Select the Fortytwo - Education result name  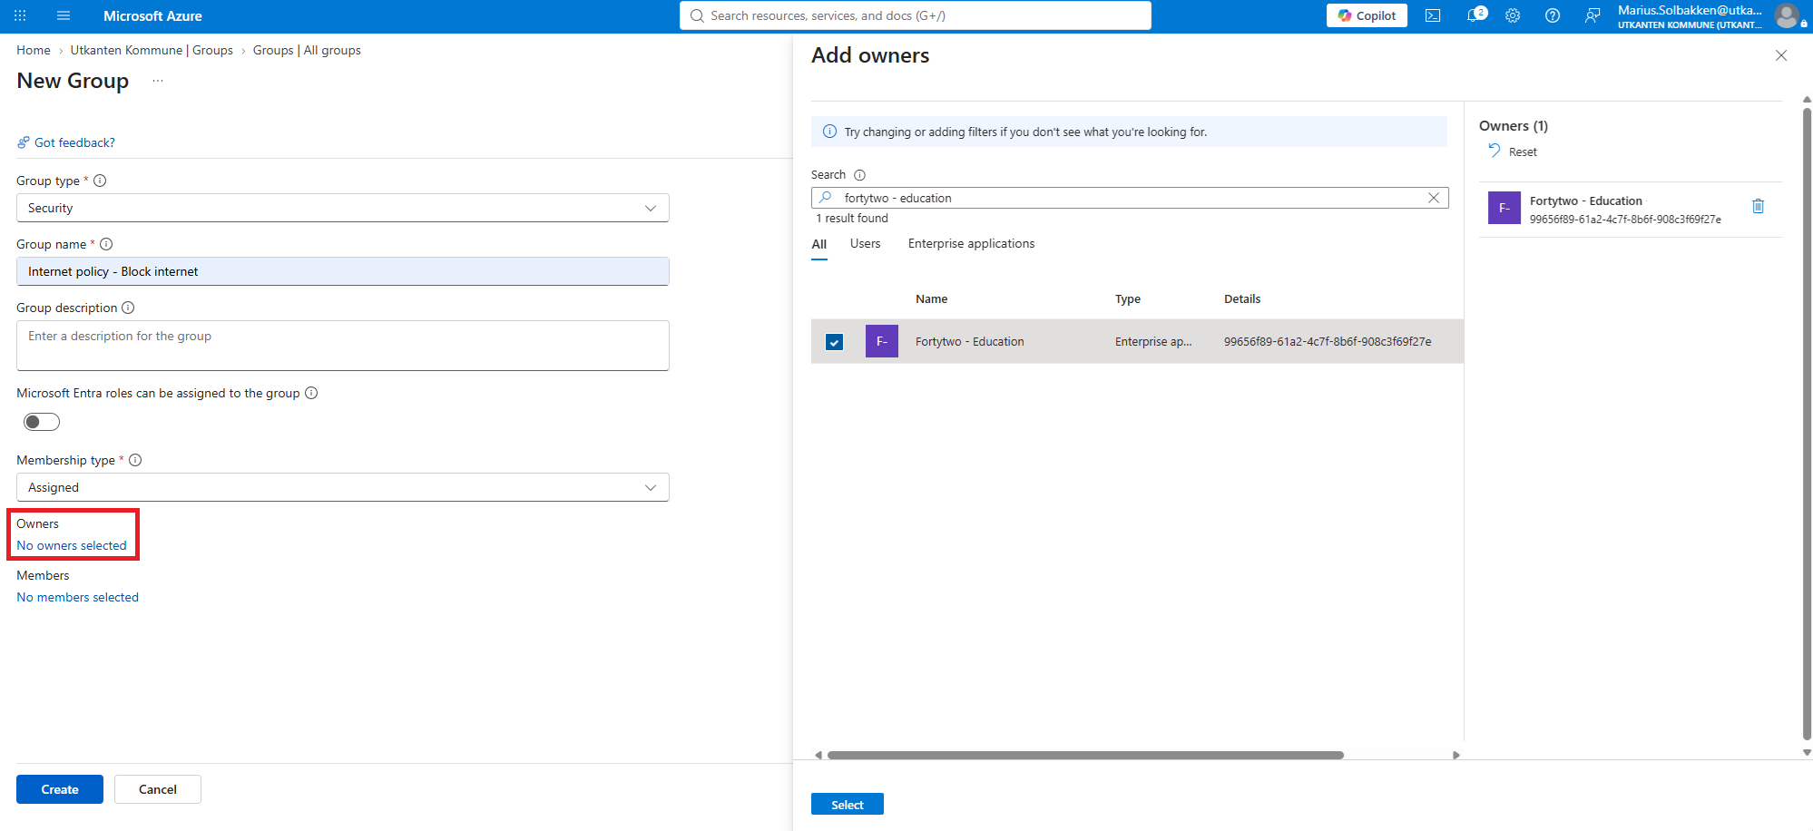click(x=970, y=341)
